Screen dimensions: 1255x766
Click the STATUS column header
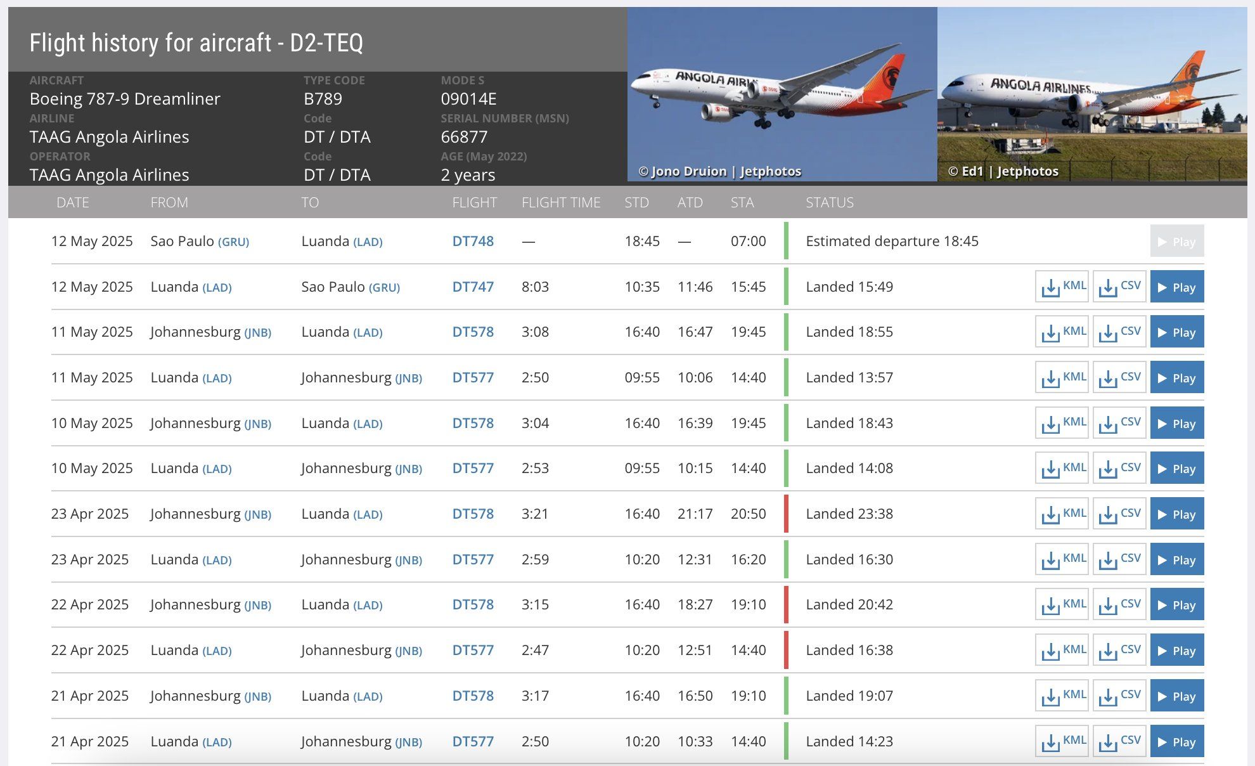(829, 203)
